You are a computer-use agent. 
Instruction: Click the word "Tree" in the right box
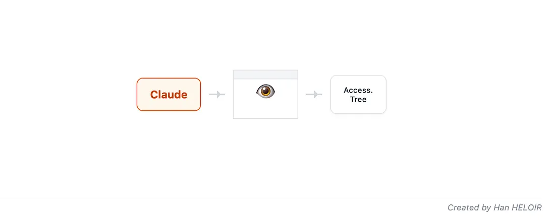[358, 99]
